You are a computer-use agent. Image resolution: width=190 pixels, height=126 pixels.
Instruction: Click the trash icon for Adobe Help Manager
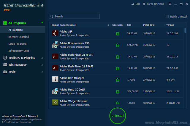point(118,80)
